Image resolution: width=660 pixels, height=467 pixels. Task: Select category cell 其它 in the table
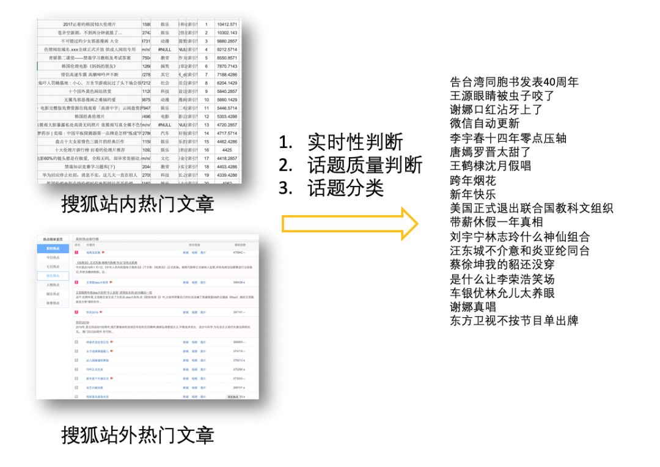(x=165, y=75)
